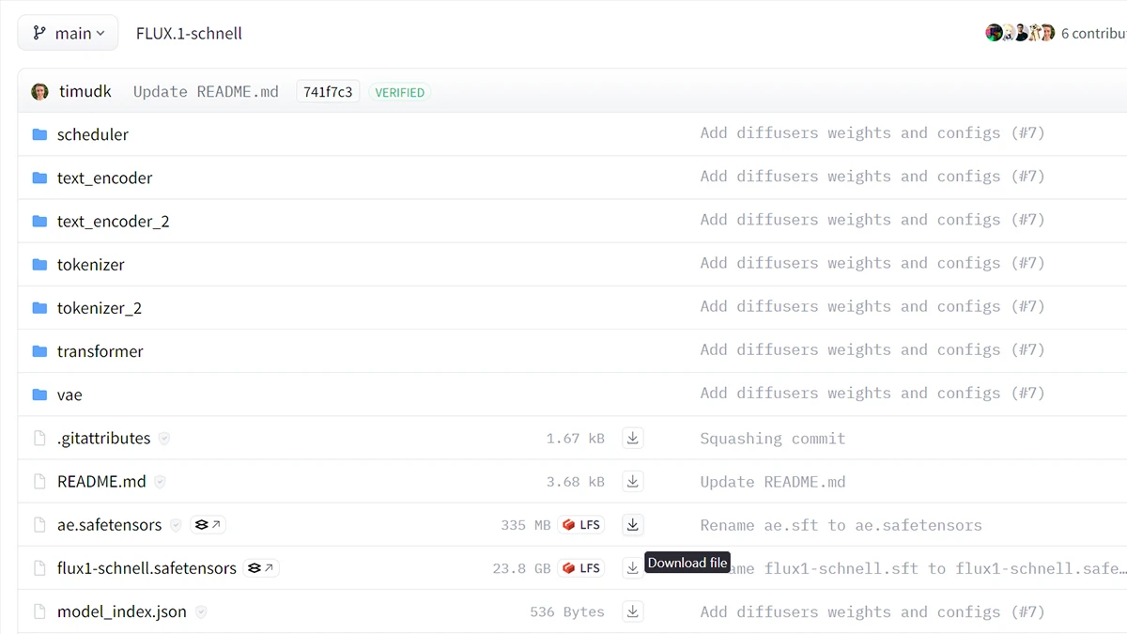Click the ae.safetensors file icon
The width and height of the screenshot is (1127, 634).
[x=39, y=524]
